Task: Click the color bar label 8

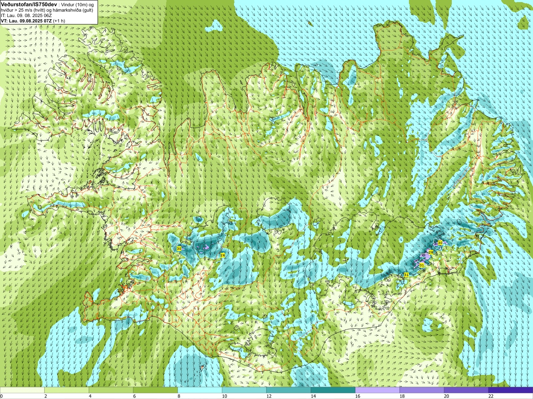Action: coord(179,397)
